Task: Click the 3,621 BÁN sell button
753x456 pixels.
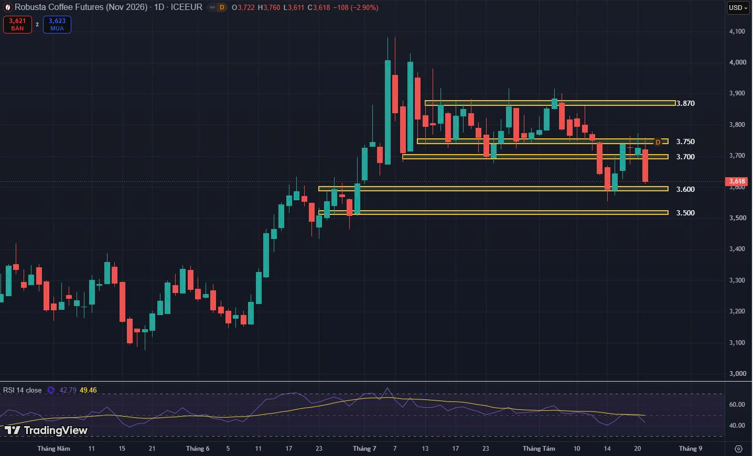Action: (17, 25)
